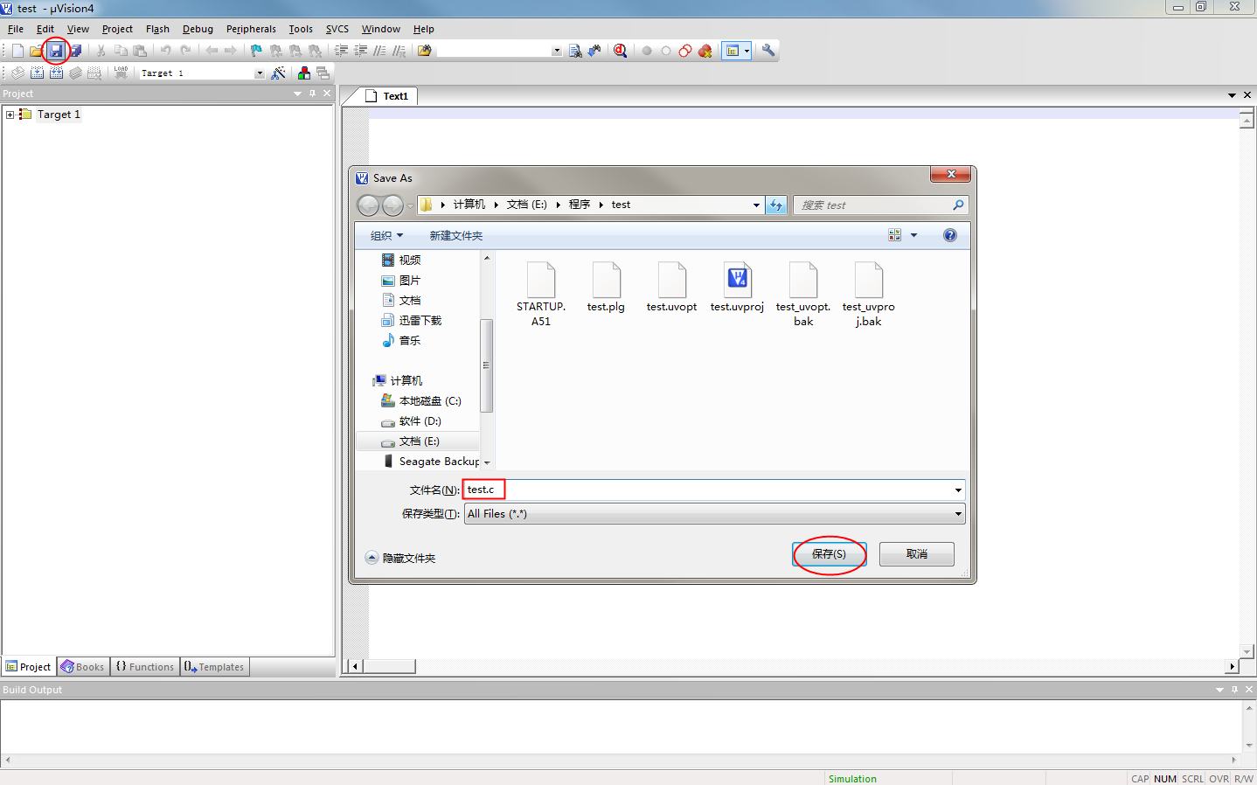Viewport: 1257px width, 785px height.
Task: Open the Peripherals menu
Action: 251,29
